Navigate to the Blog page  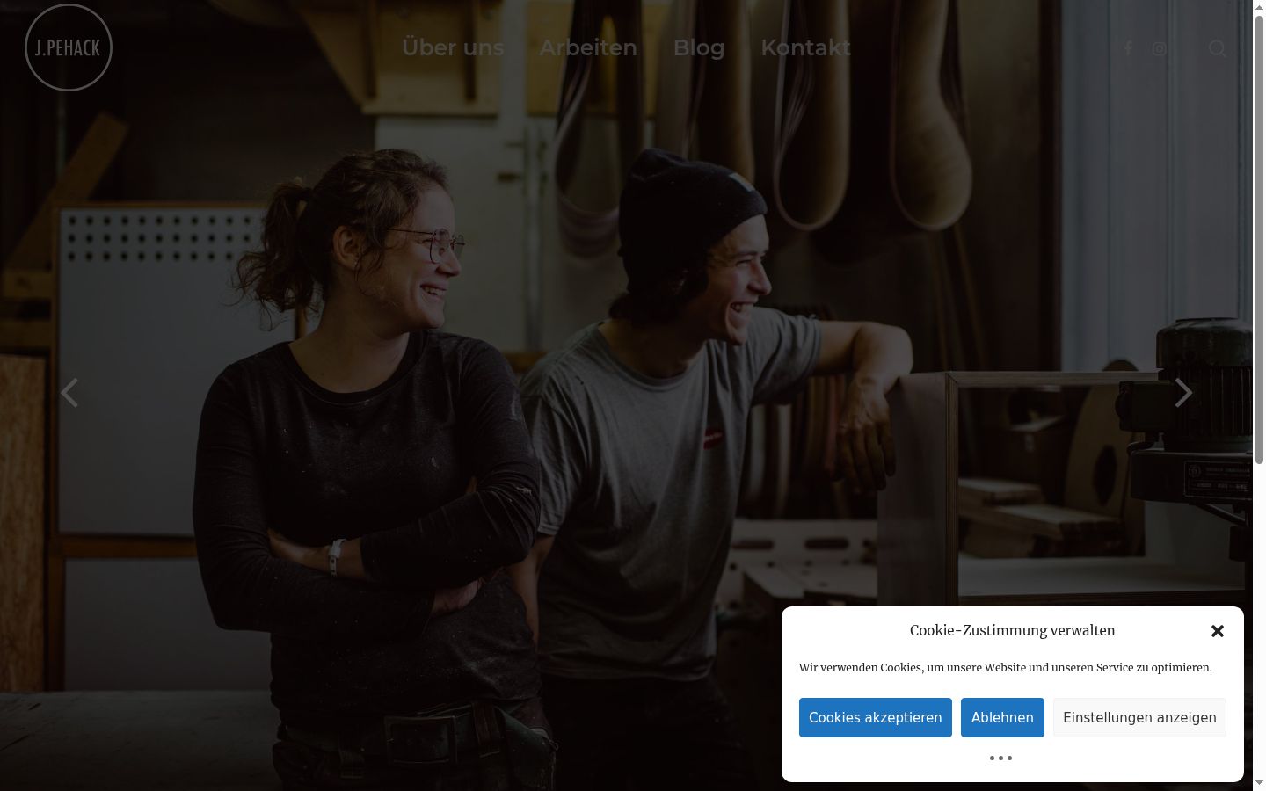[x=699, y=47]
